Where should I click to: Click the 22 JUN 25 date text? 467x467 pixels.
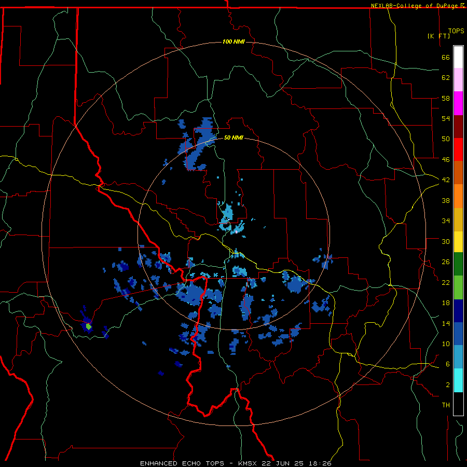click(283, 463)
